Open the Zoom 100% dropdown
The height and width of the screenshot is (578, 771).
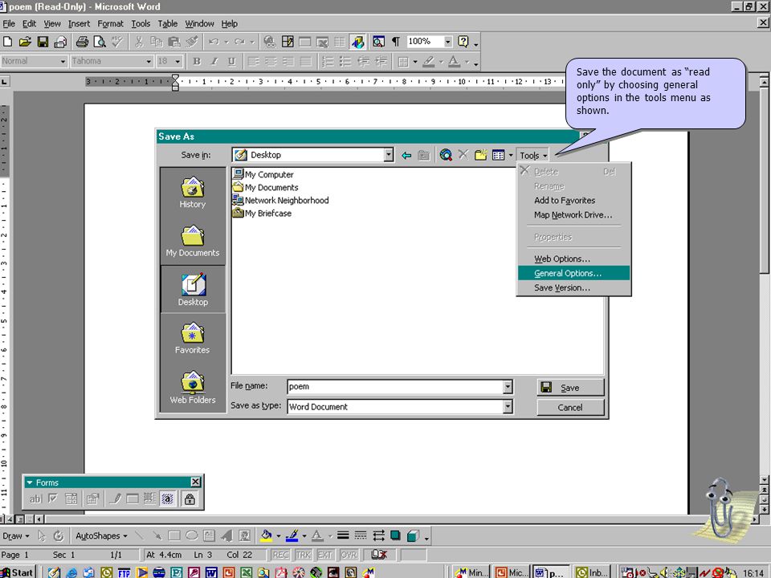click(x=447, y=42)
